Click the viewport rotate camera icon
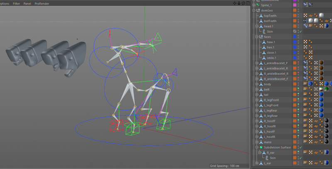This screenshot has width=332, height=169. tap(243, 3)
